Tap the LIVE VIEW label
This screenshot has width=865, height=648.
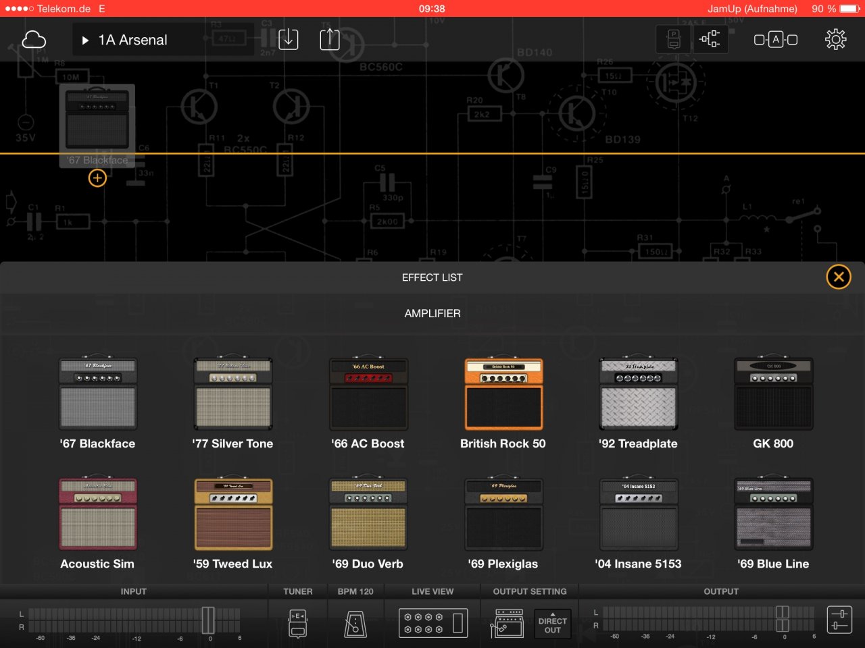click(432, 591)
